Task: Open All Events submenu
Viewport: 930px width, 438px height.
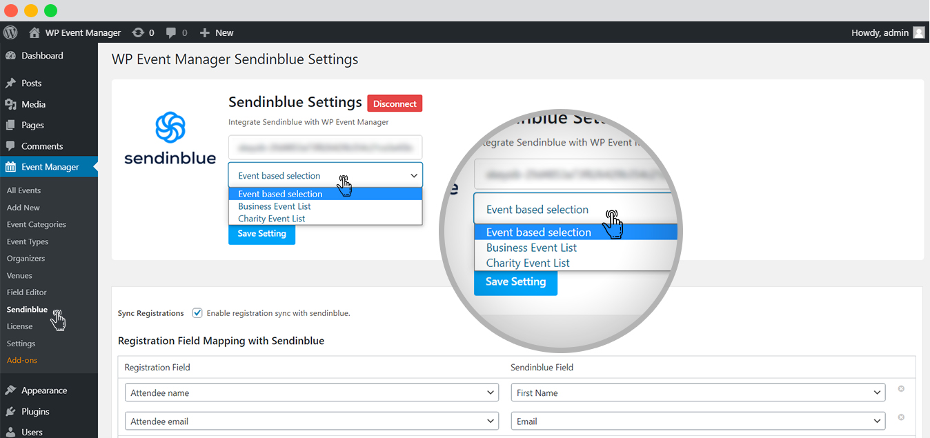Action: click(x=23, y=190)
